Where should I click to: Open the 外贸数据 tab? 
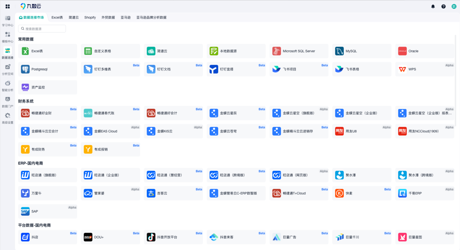pyautogui.click(x=108, y=18)
